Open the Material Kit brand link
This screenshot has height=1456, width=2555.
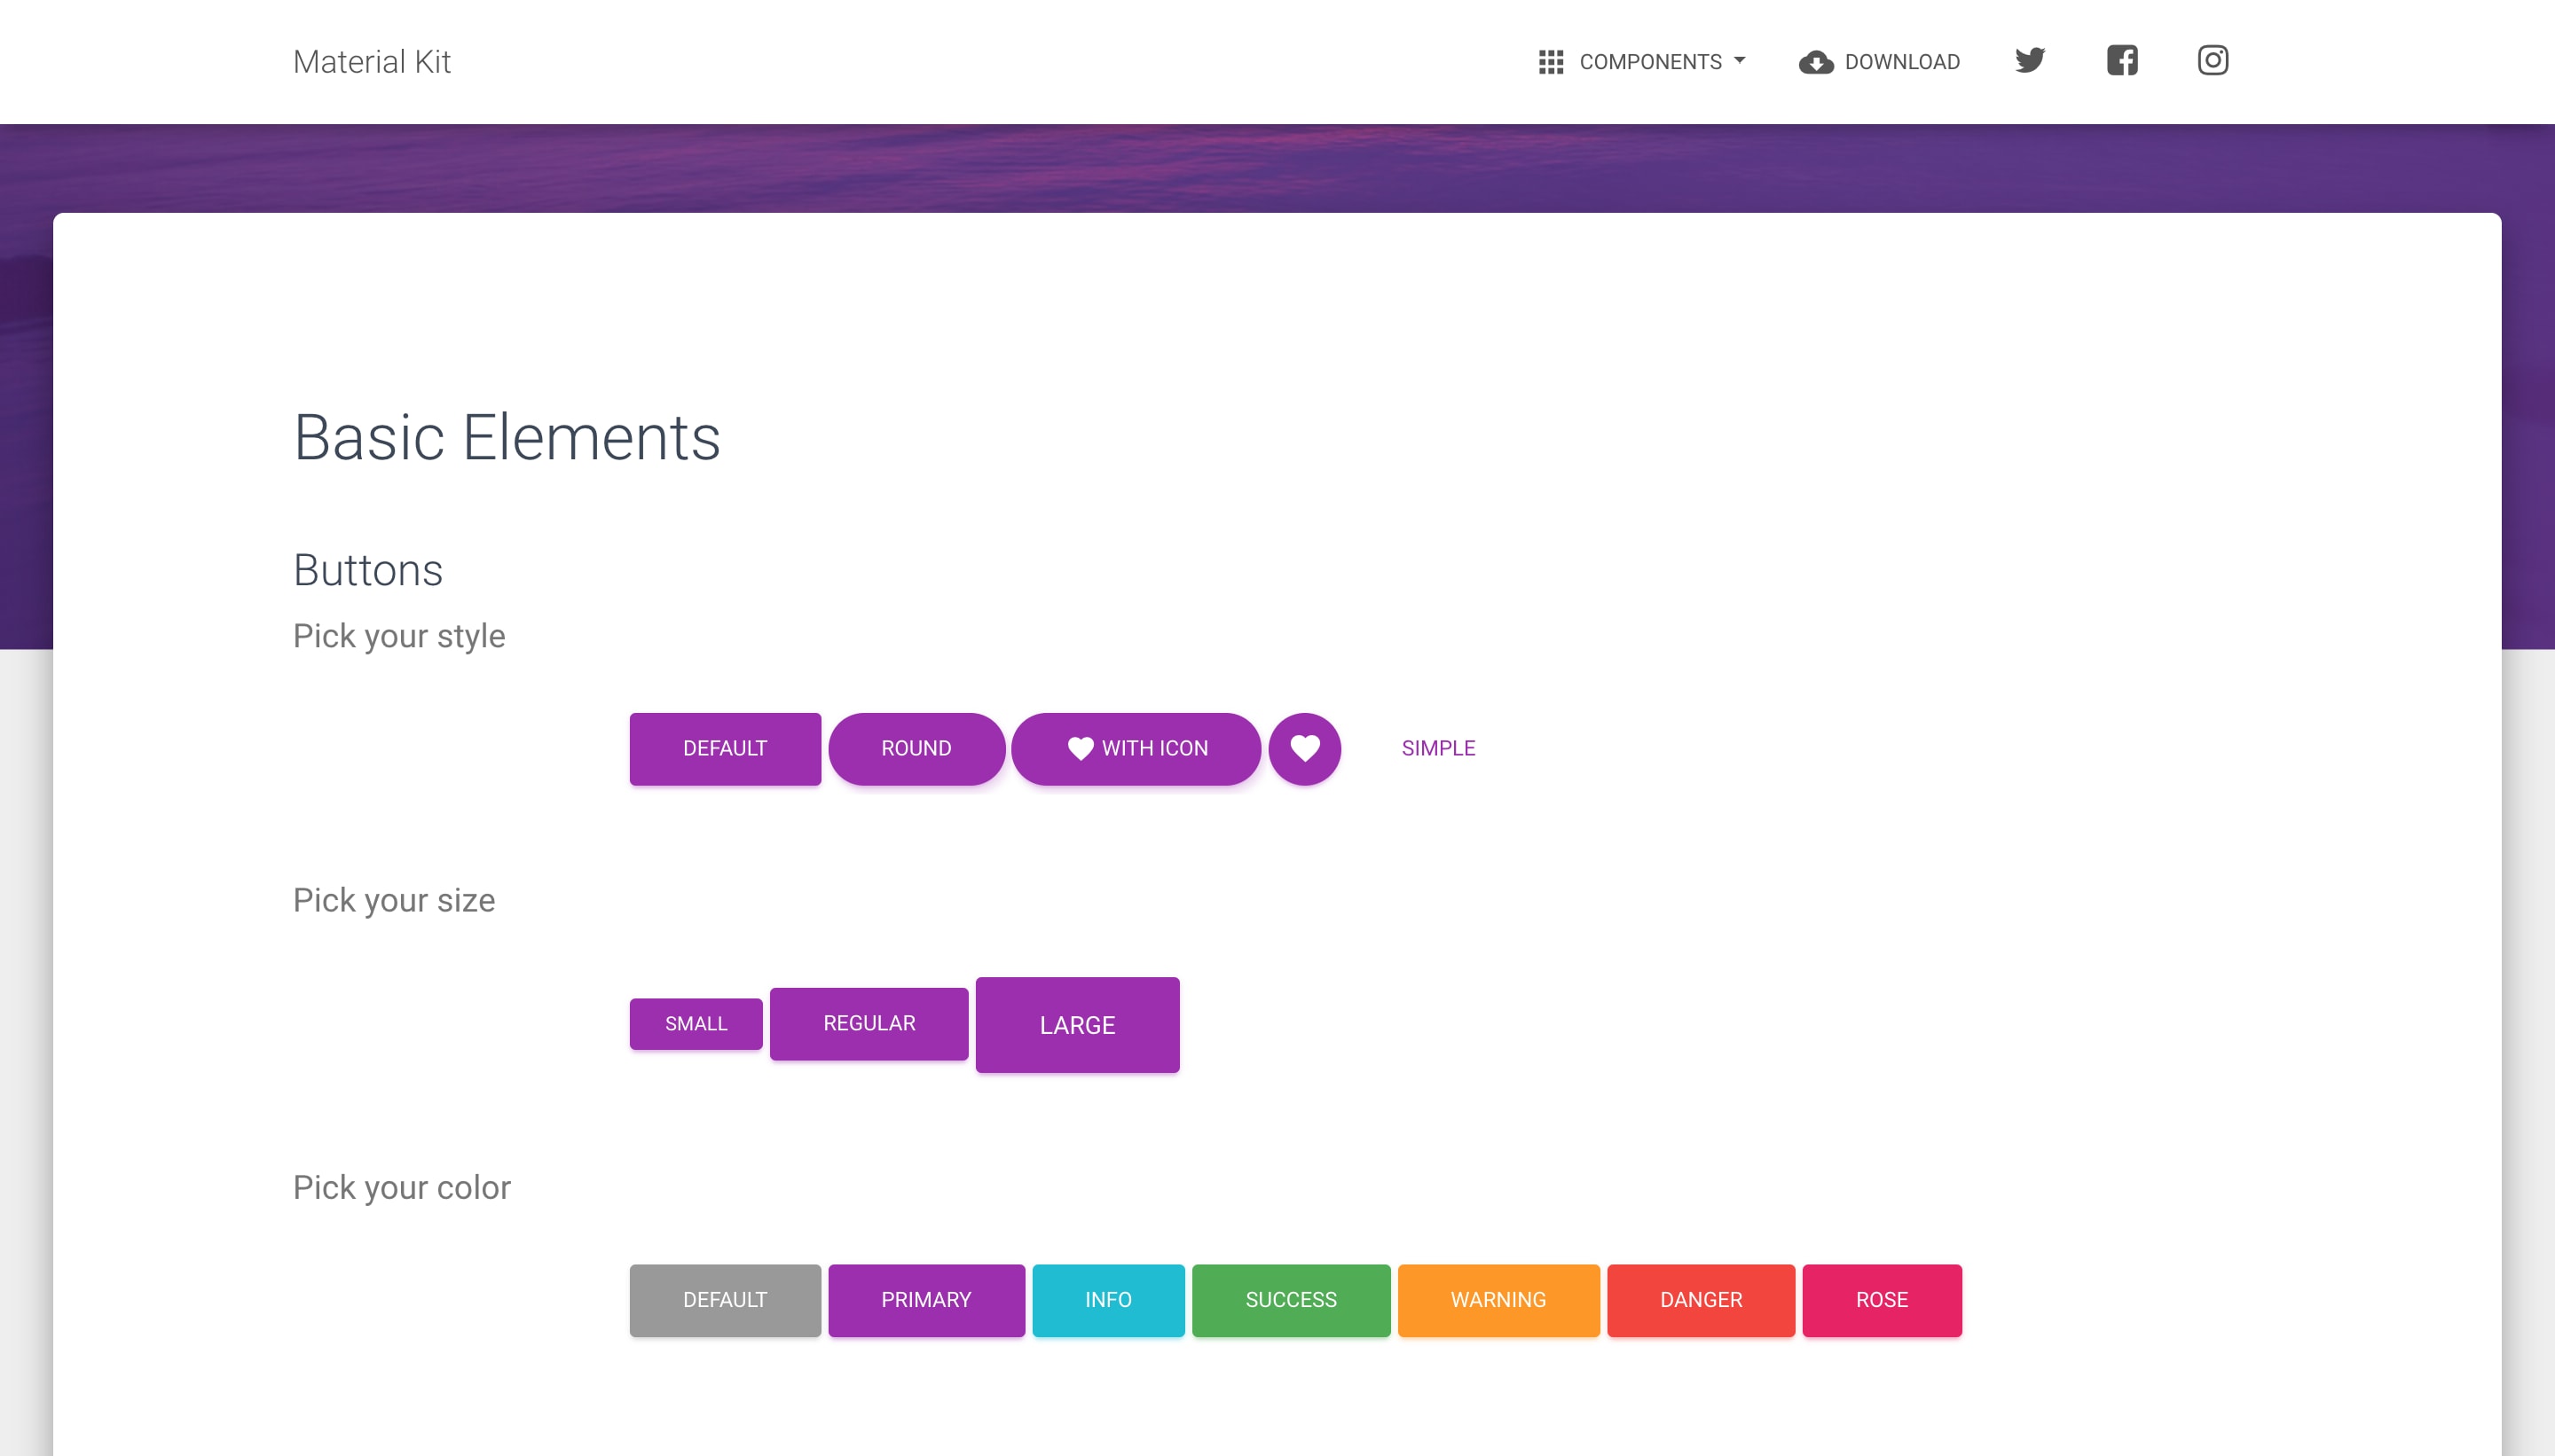[371, 62]
